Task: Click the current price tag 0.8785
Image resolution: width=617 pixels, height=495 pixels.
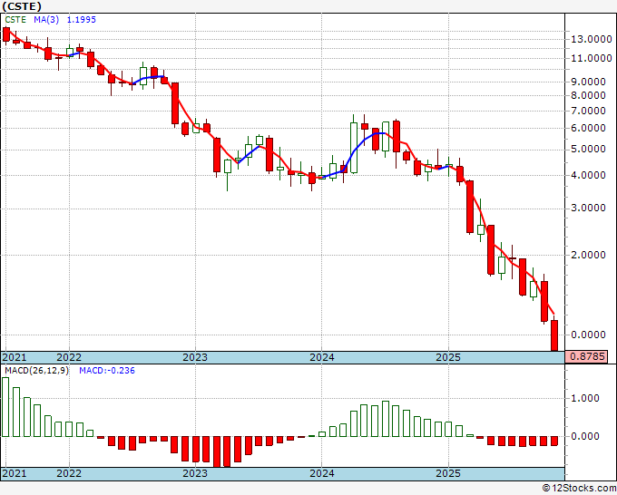Action: pyautogui.click(x=586, y=356)
